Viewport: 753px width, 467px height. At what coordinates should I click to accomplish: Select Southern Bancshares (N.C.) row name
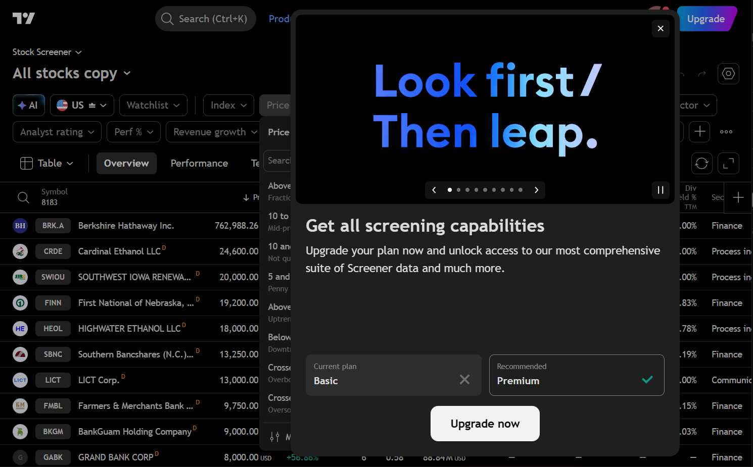coord(135,354)
